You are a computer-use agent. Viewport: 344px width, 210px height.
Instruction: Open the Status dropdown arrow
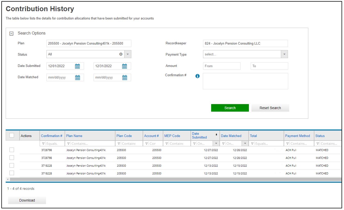(x=128, y=54)
